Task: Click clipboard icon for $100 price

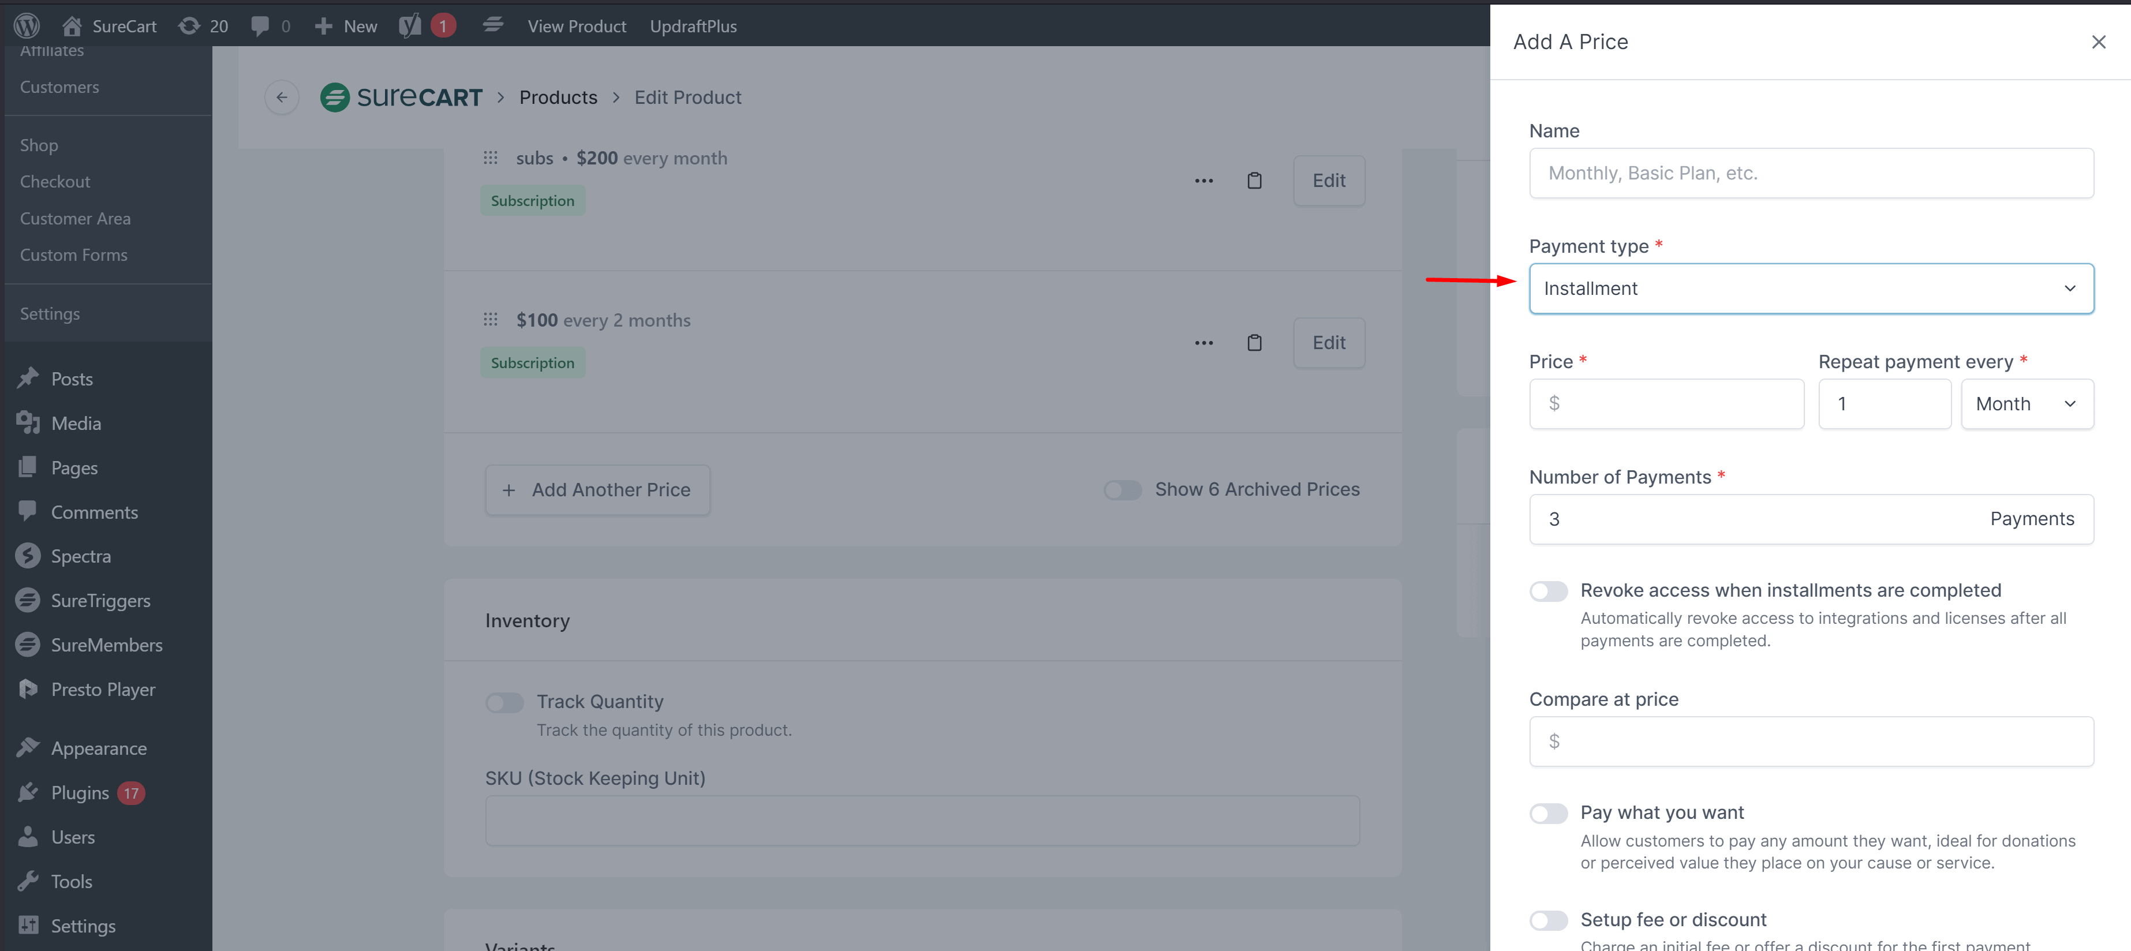Action: pos(1254,342)
